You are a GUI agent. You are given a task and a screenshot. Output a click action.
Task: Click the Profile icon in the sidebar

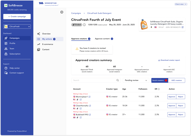[6, 43]
